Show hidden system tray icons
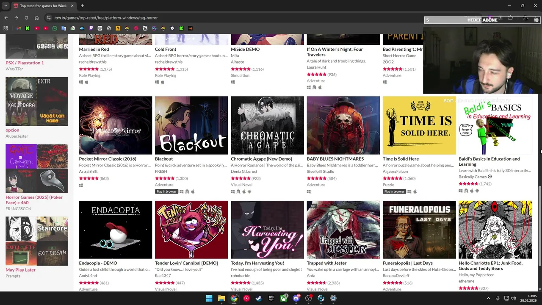 coord(488,298)
